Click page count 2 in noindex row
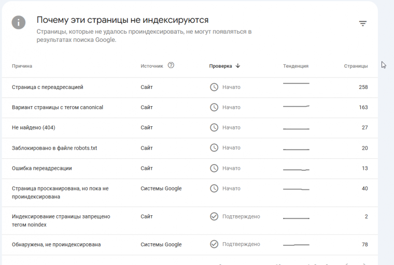 click(366, 216)
